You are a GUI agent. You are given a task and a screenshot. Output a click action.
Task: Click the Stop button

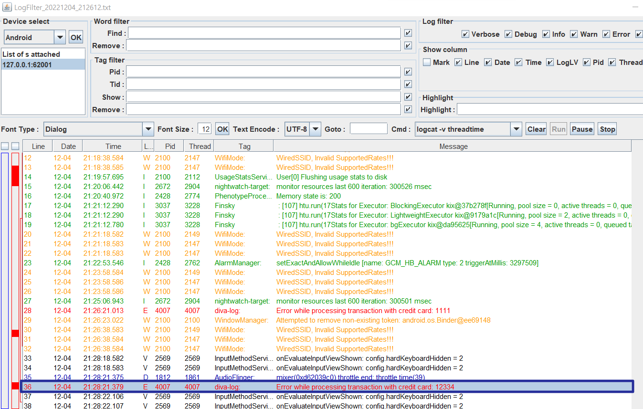tap(607, 129)
